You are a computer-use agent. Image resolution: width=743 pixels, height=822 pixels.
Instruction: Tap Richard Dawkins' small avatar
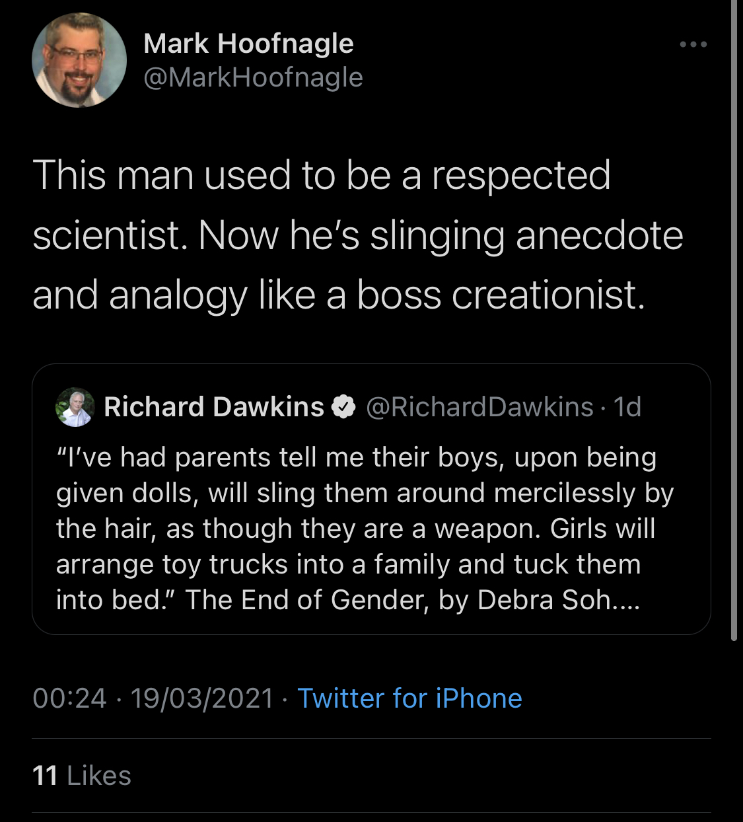click(x=75, y=407)
